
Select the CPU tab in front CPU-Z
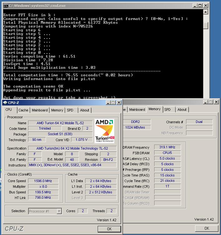9,110
